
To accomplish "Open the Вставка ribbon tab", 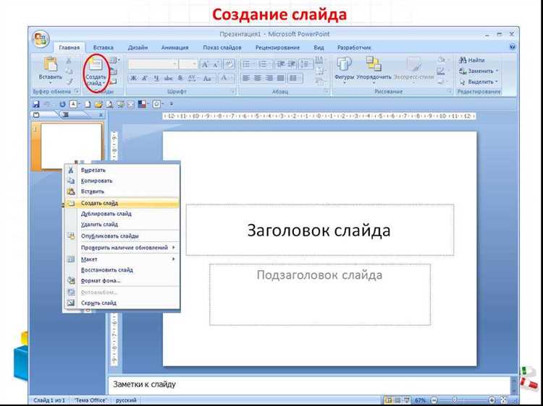I will coord(104,48).
